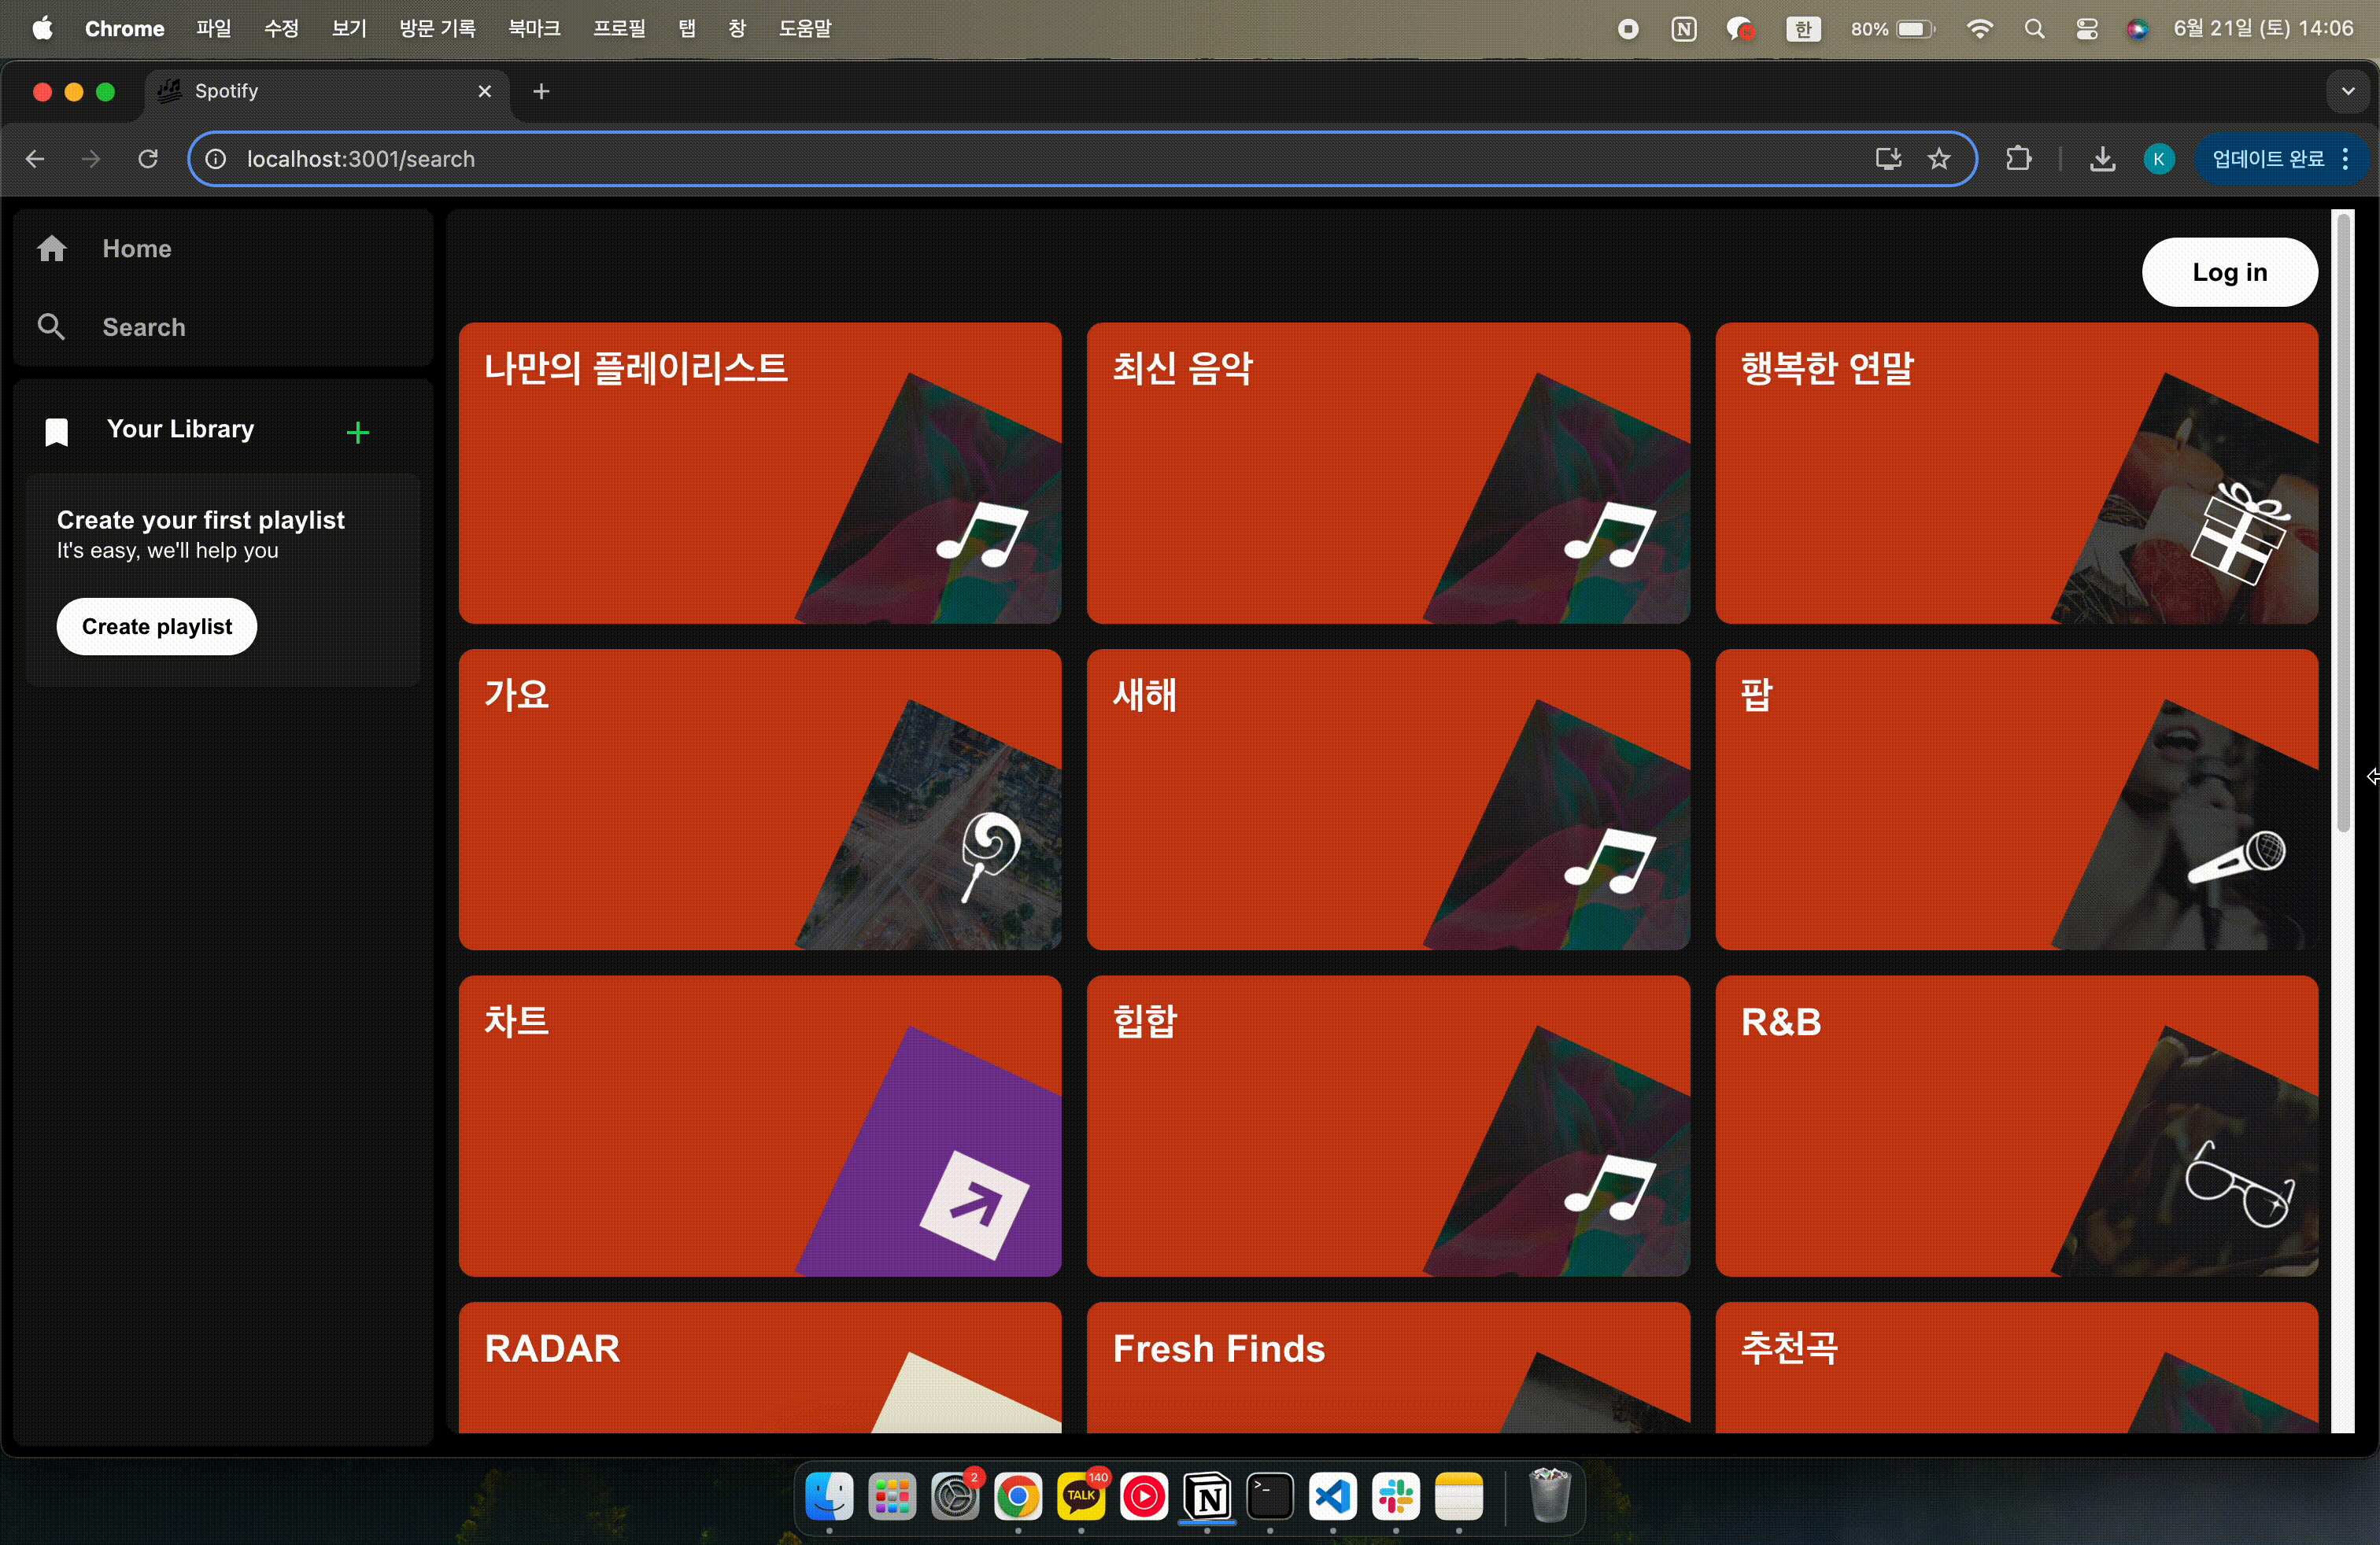Open the new tab plus button
This screenshot has height=1545, width=2380.
541,91
